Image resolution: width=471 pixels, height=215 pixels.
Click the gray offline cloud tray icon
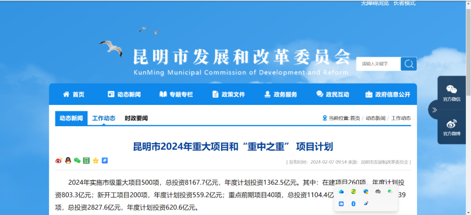coord(378,191)
